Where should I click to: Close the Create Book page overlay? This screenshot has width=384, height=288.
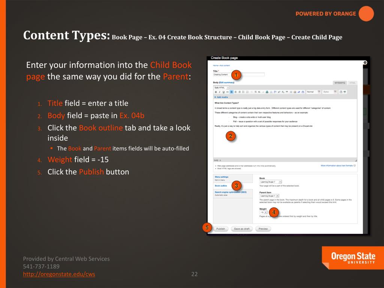click(365, 63)
